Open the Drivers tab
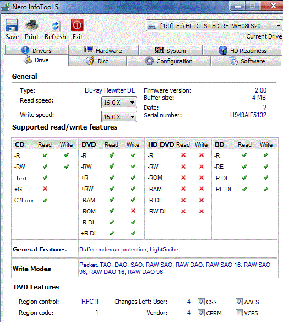Screen dimensions: 283x322 click(x=36, y=50)
